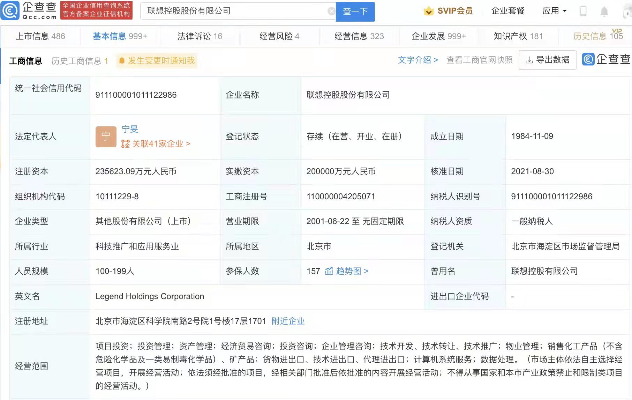Click establishment date 1984-11-09
632x400 pixels.
click(532, 136)
